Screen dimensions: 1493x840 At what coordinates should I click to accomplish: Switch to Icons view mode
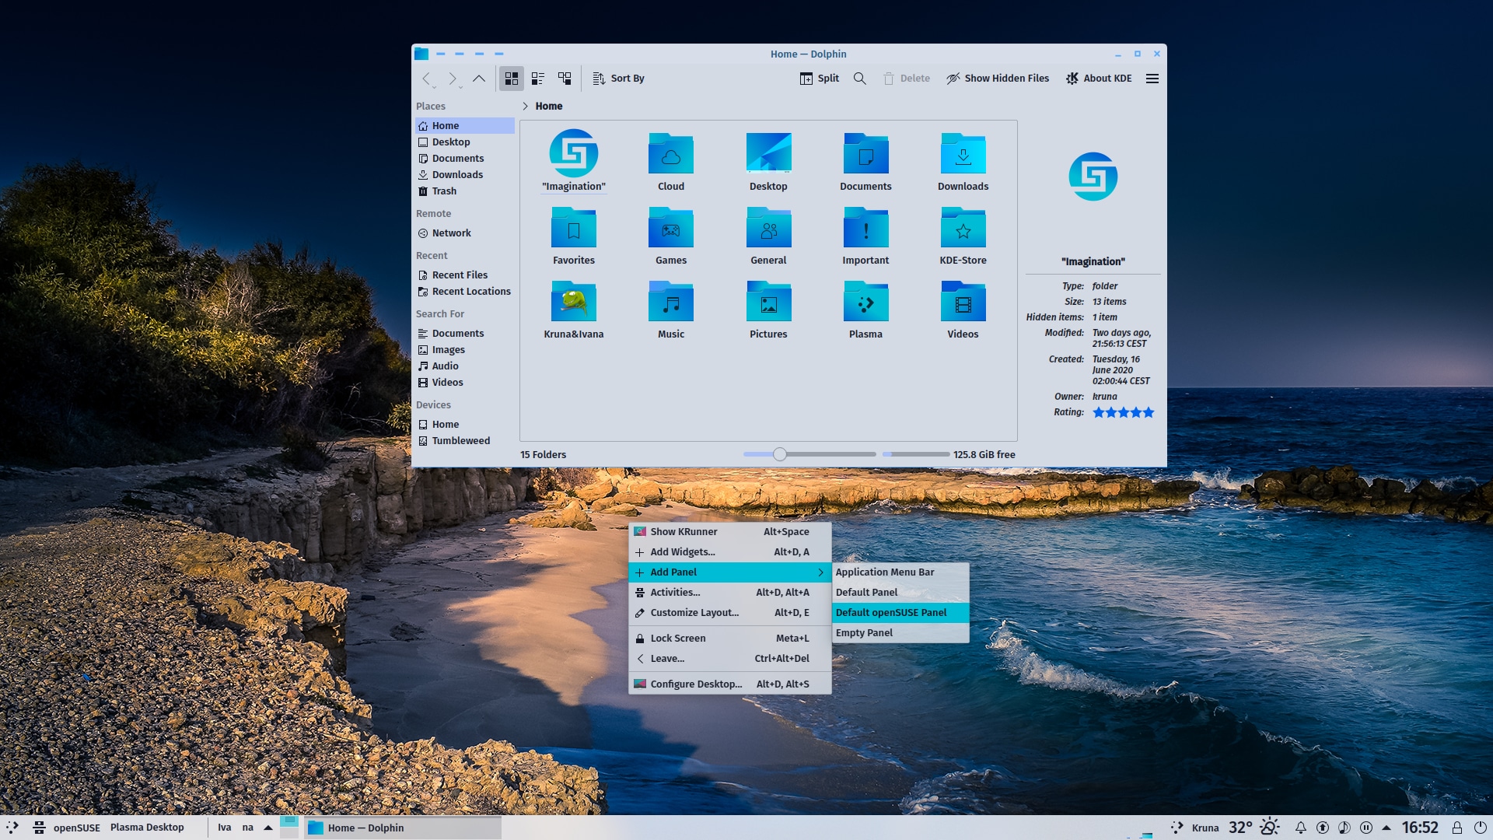point(511,79)
